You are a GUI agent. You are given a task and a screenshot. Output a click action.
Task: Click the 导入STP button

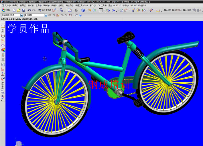coord(167,10)
